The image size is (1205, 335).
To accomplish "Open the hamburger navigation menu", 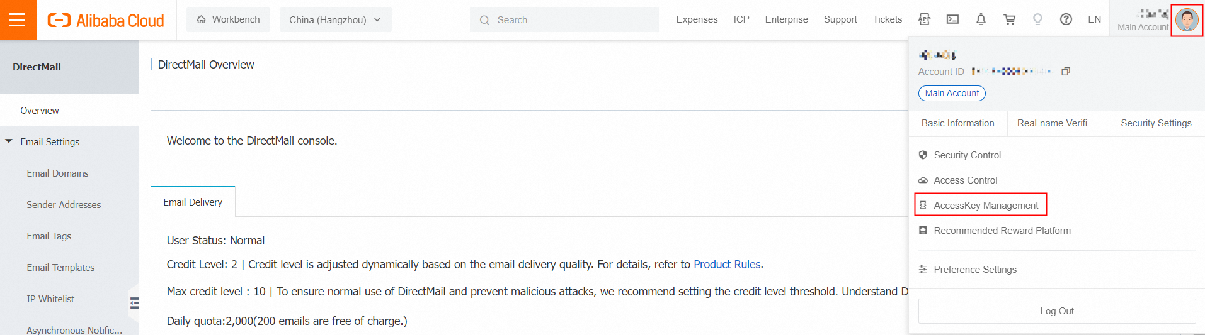I will click(x=18, y=19).
